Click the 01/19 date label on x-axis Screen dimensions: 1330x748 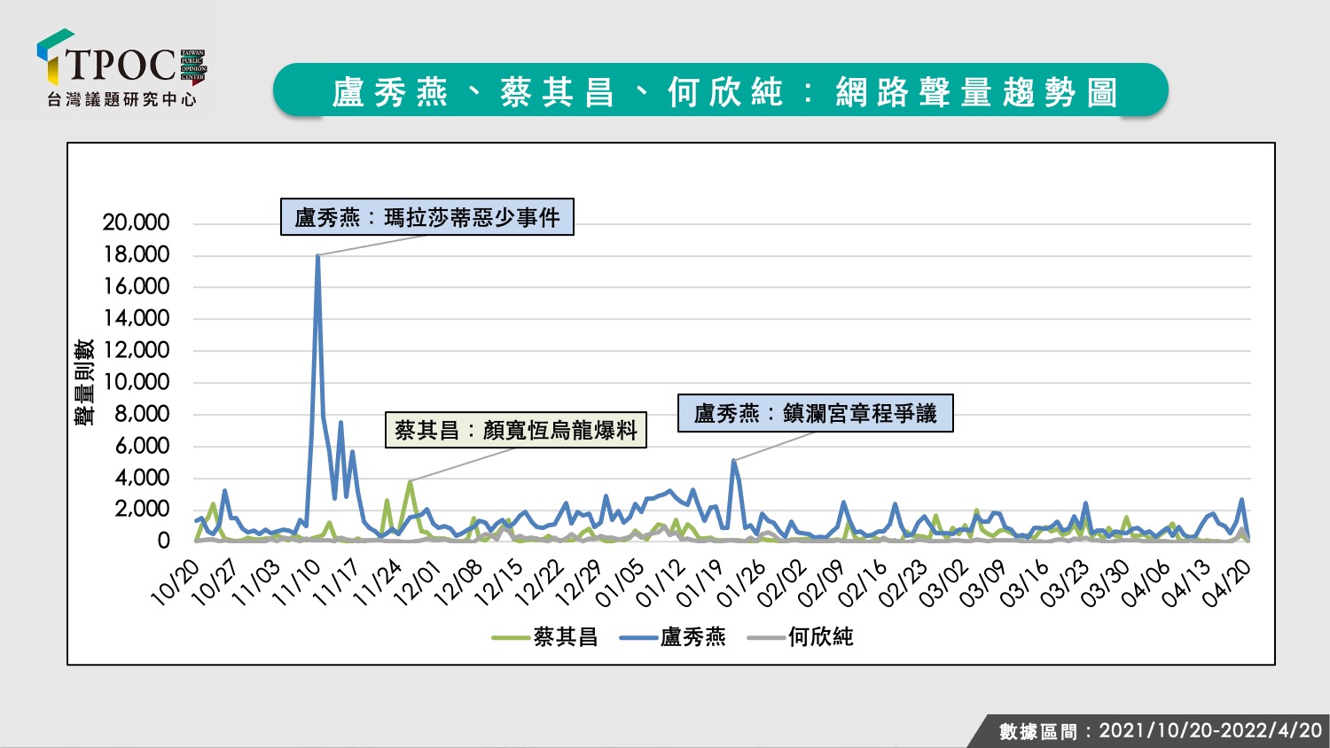pos(701,582)
